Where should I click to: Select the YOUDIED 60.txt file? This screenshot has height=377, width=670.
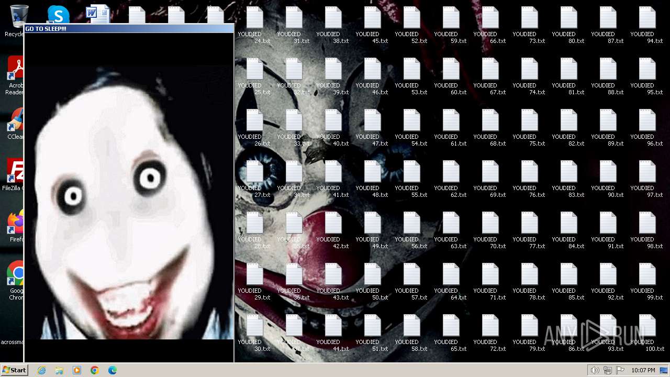point(451,77)
